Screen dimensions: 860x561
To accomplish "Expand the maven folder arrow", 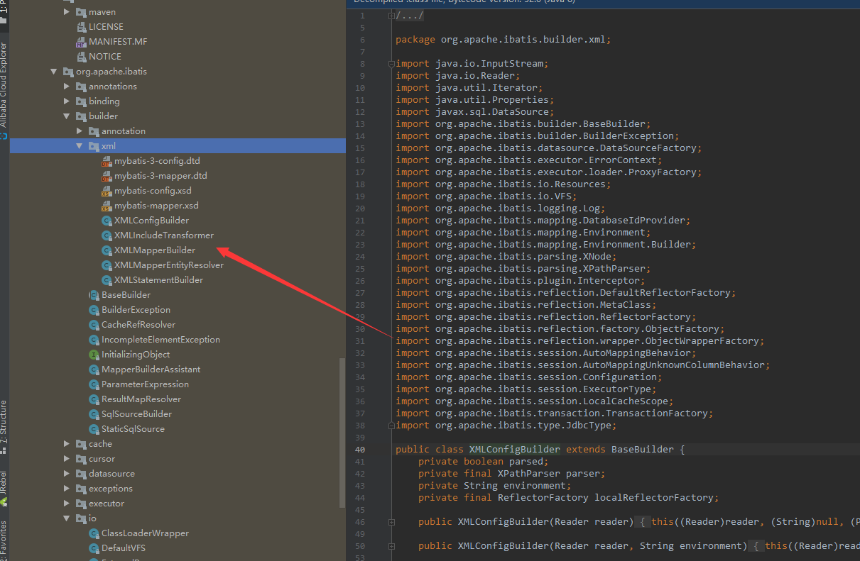I will (x=67, y=12).
